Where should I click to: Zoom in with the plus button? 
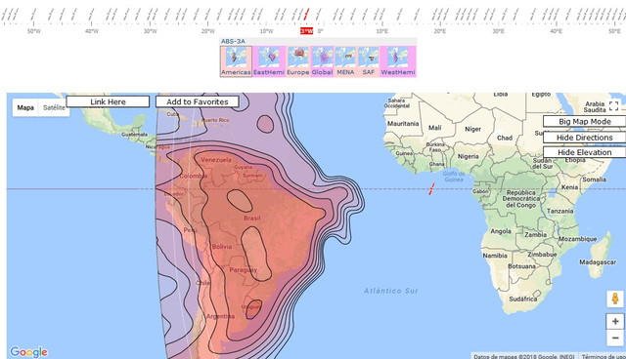click(615, 321)
